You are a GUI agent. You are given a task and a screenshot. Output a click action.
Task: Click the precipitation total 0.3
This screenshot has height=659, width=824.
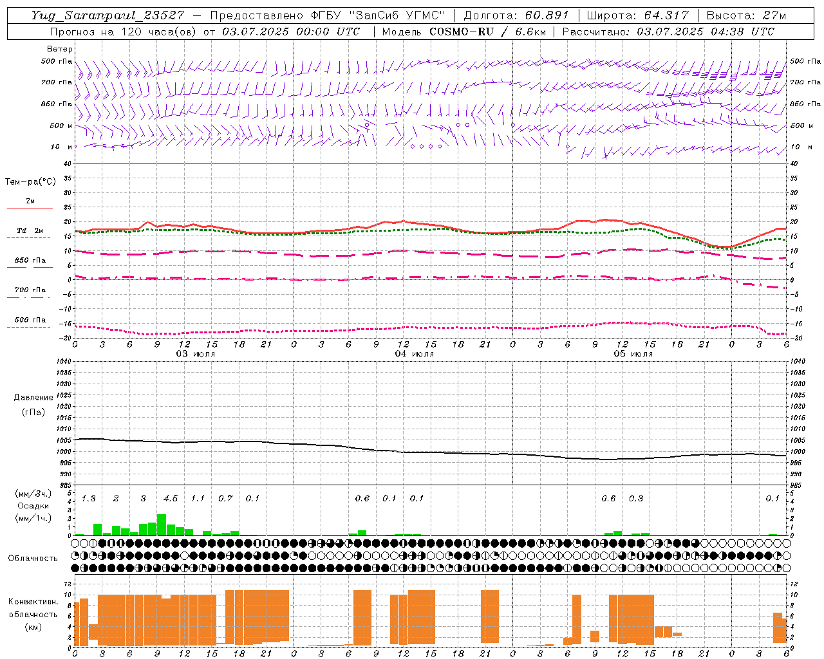pos(636,498)
